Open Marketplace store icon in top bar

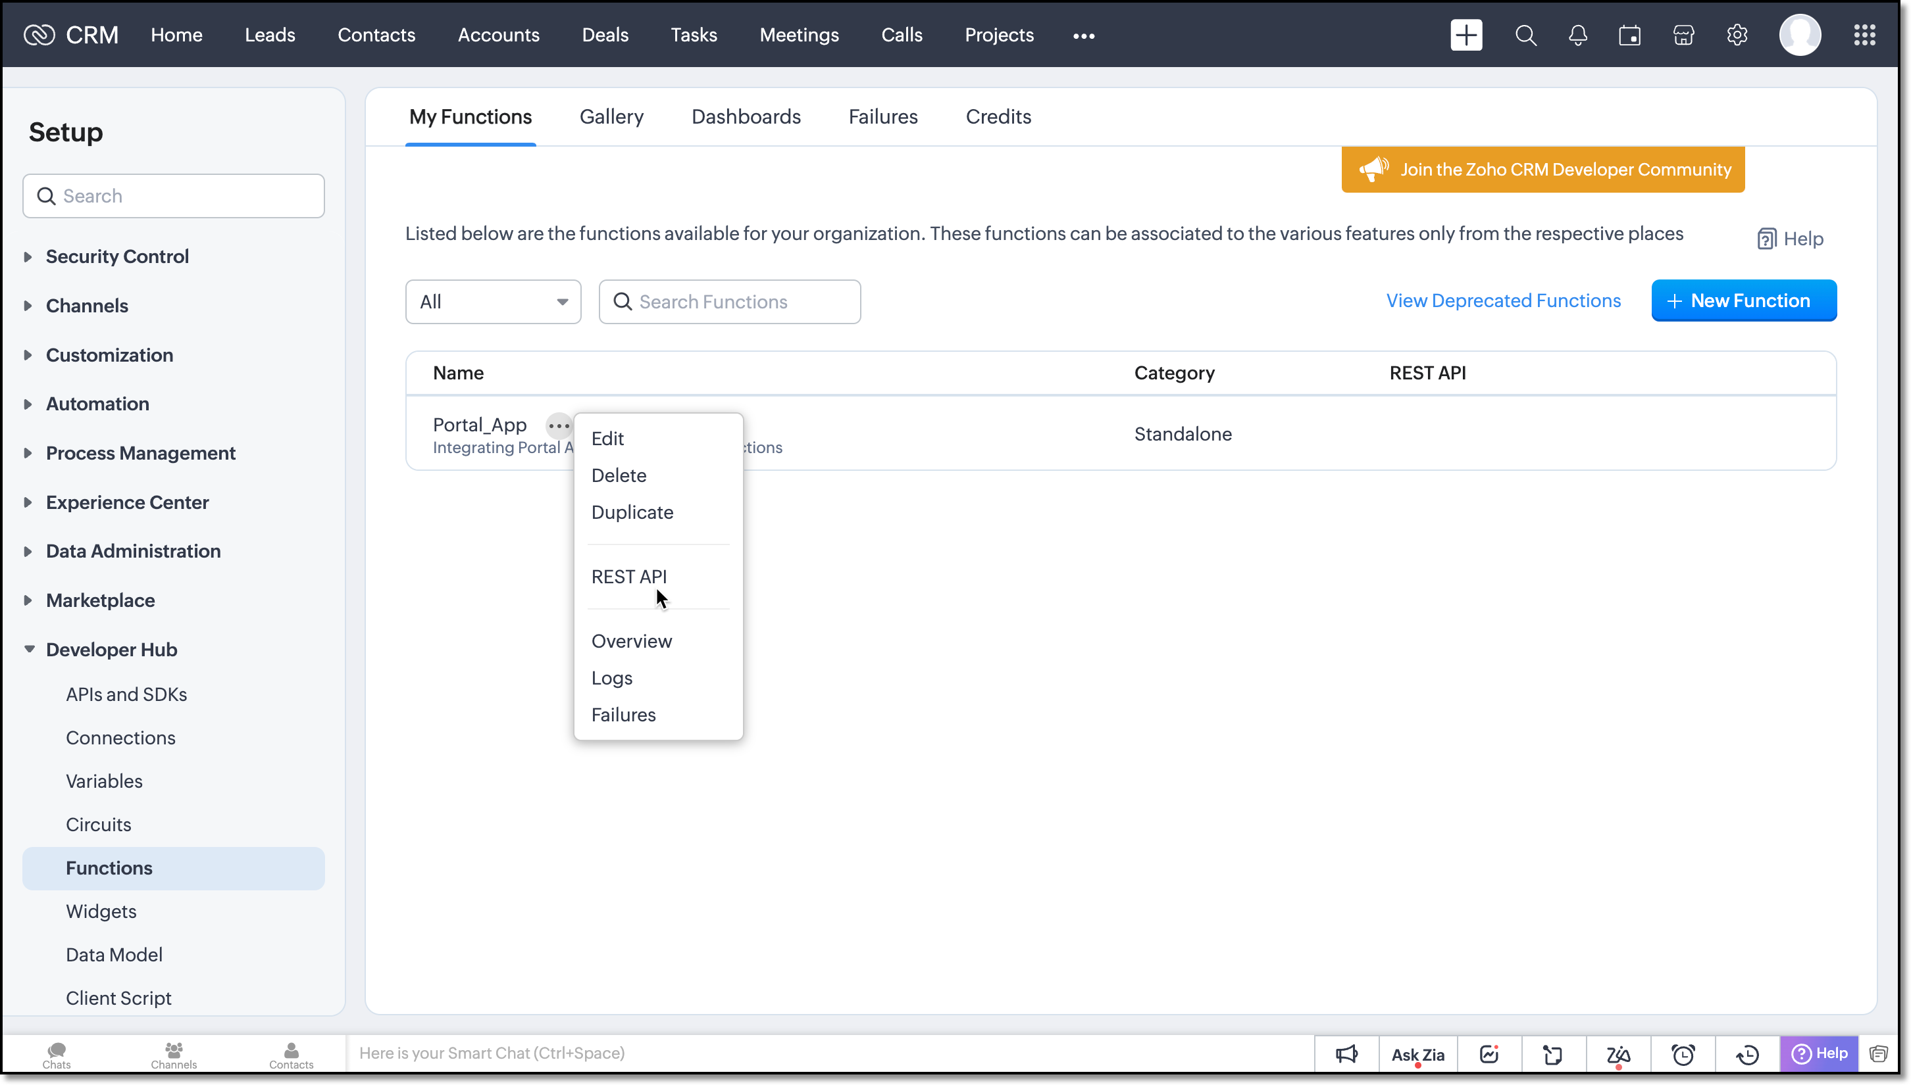pyautogui.click(x=1683, y=35)
